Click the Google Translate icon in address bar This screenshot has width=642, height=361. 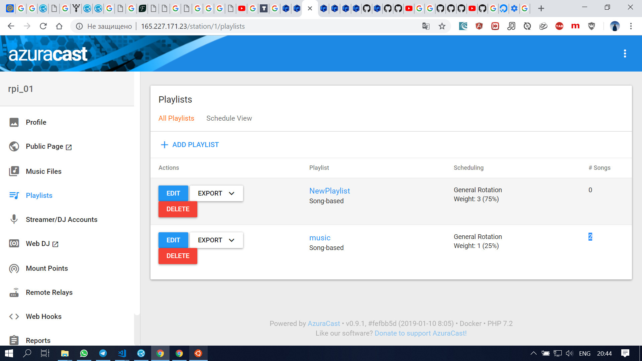(426, 26)
